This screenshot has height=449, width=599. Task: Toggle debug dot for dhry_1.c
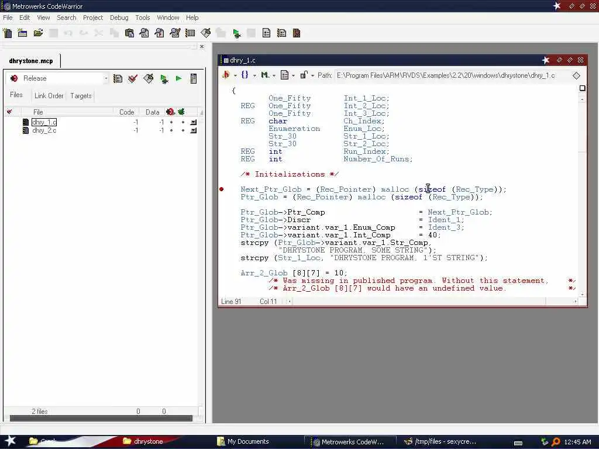point(183,122)
